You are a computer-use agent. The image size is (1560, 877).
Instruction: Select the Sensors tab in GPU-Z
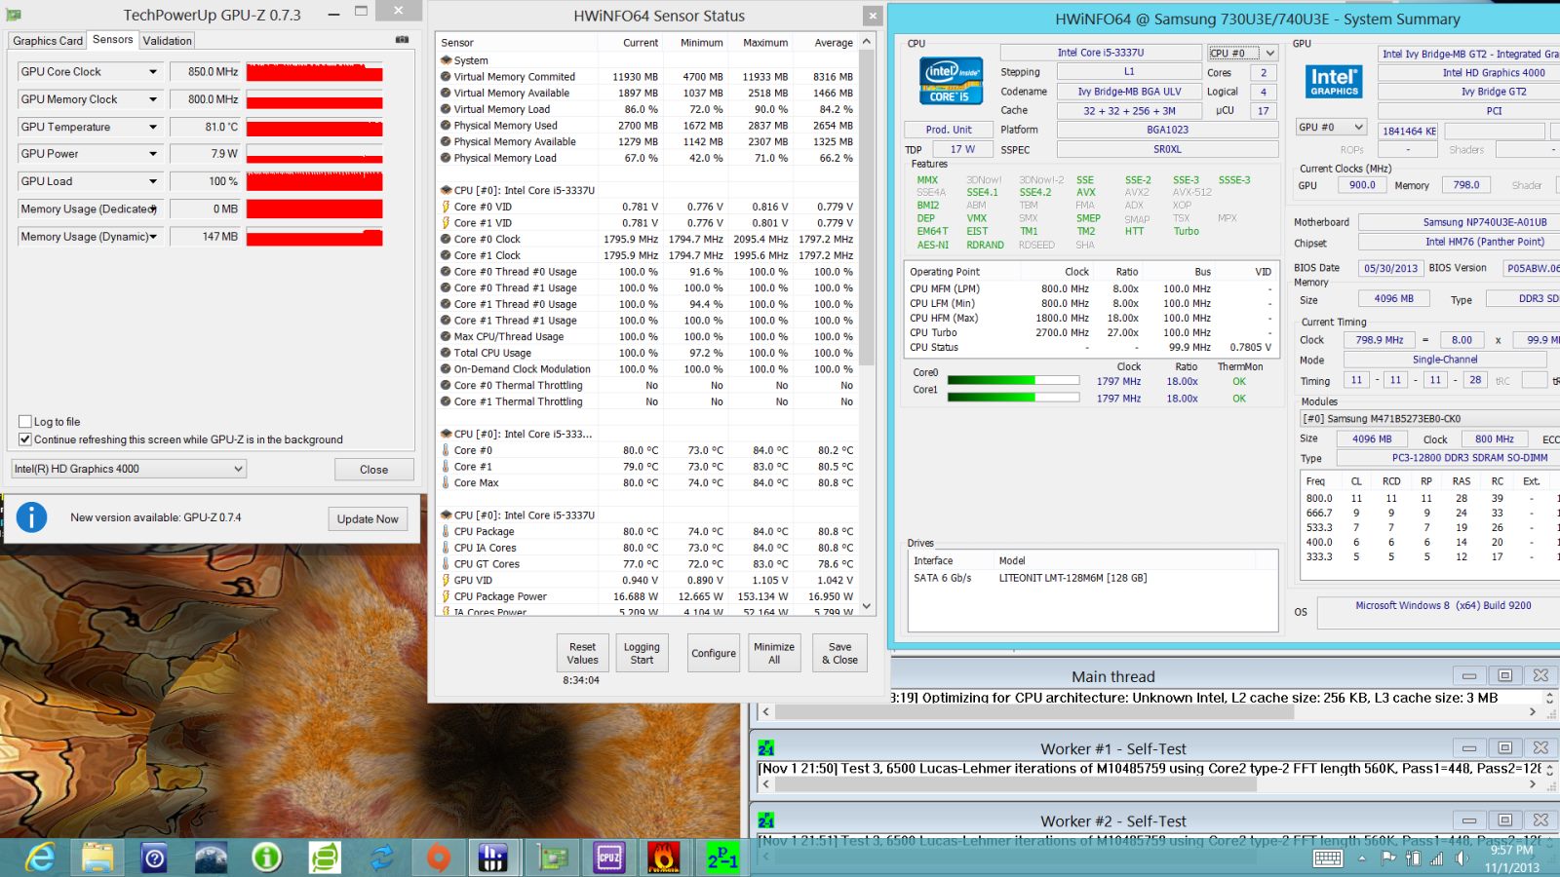click(113, 40)
